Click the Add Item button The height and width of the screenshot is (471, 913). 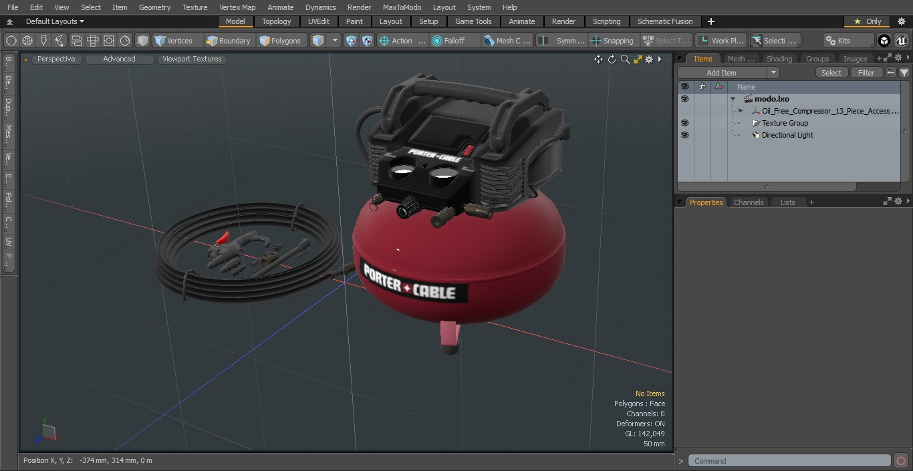click(x=722, y=73)
